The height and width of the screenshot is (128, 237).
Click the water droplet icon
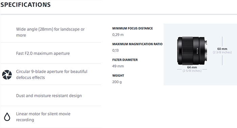[7, 117]
